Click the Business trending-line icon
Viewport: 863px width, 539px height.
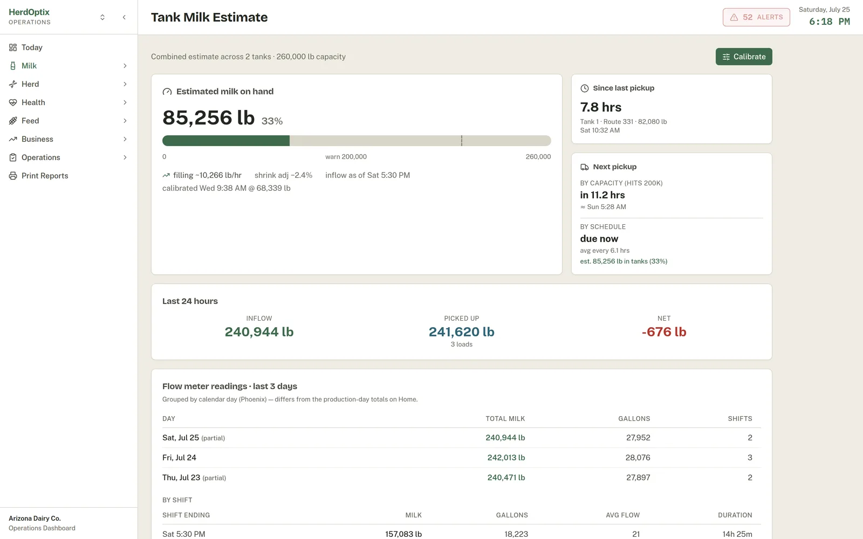pyautogui.click(x=13, y=139)
